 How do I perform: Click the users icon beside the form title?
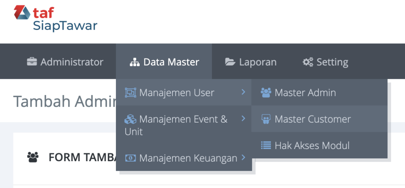[32, 157]
